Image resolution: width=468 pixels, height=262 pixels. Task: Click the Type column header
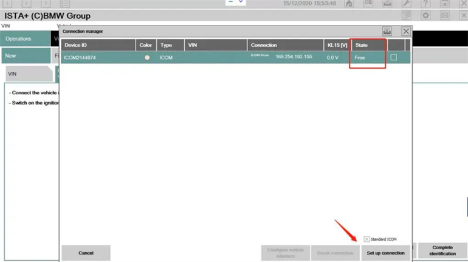pos(170,45)
